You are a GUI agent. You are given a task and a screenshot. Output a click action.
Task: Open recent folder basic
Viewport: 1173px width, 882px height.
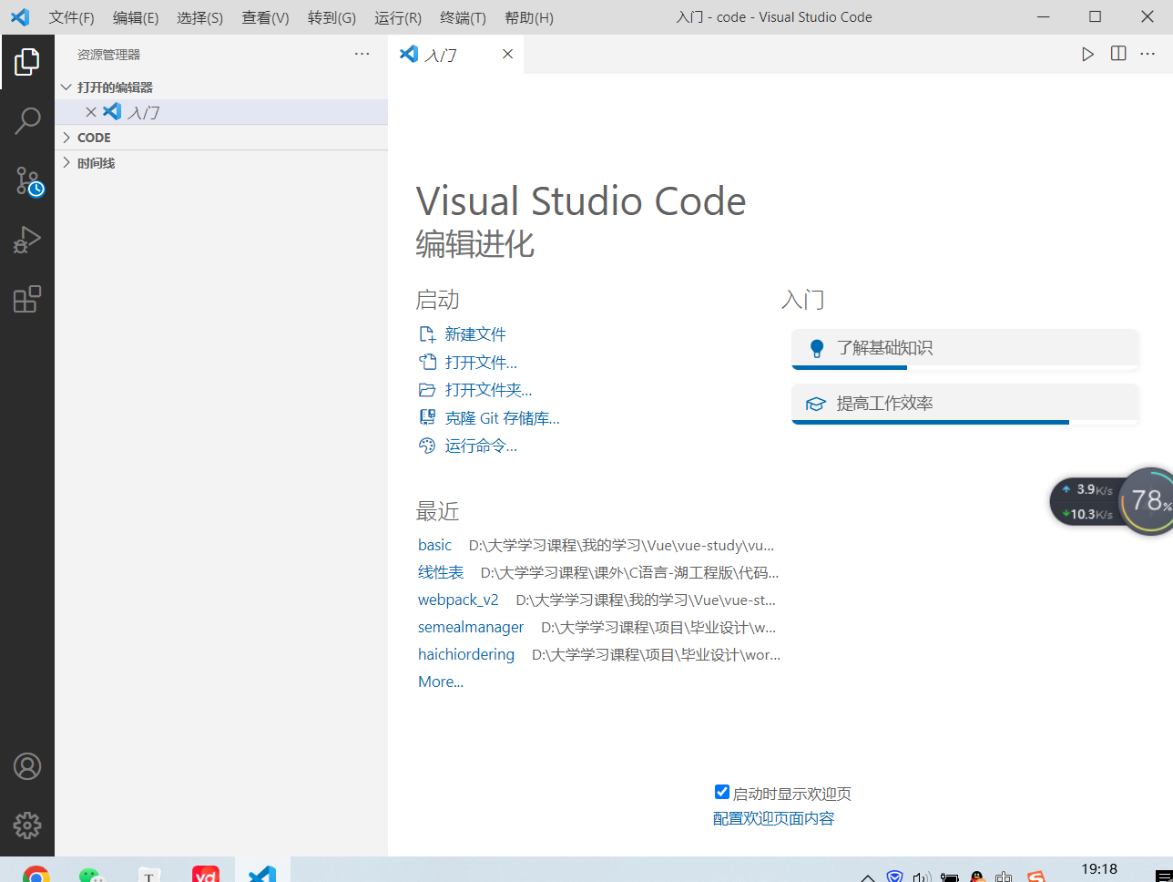point(434,545)
